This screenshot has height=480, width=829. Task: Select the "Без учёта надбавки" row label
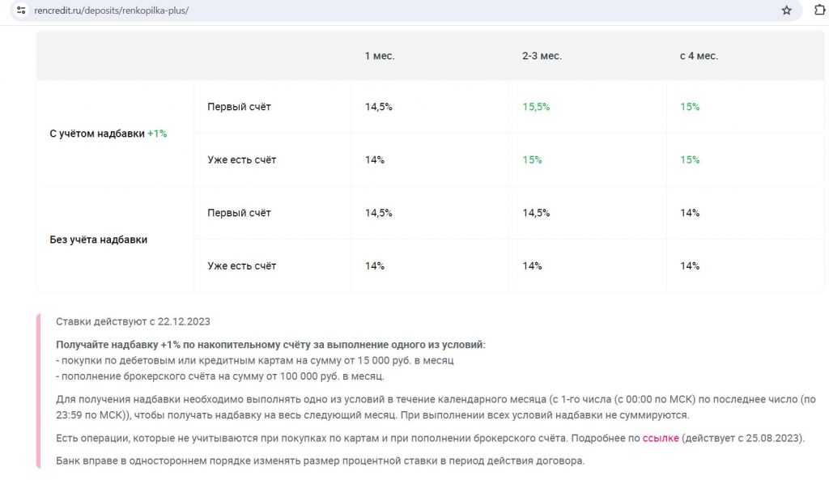tap(98, 240)
